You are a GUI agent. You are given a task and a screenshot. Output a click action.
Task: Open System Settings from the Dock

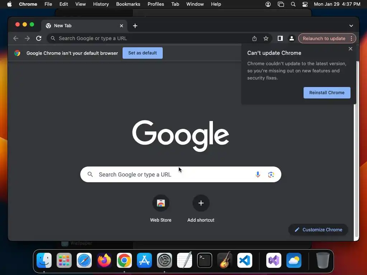(x=165, y=260)
